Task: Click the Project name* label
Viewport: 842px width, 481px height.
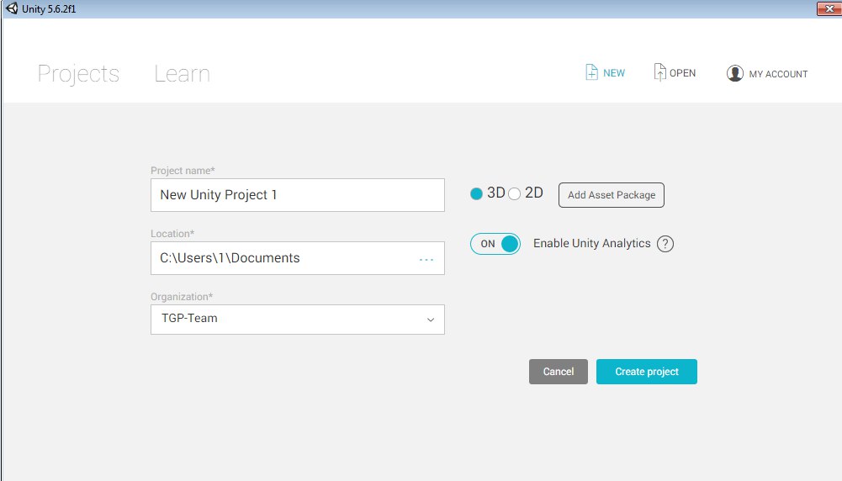Action: point(183,171)
